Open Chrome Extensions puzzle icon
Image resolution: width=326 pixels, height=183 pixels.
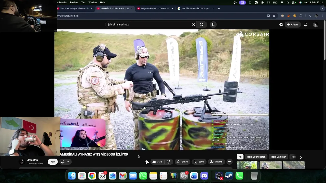point(301,16)
